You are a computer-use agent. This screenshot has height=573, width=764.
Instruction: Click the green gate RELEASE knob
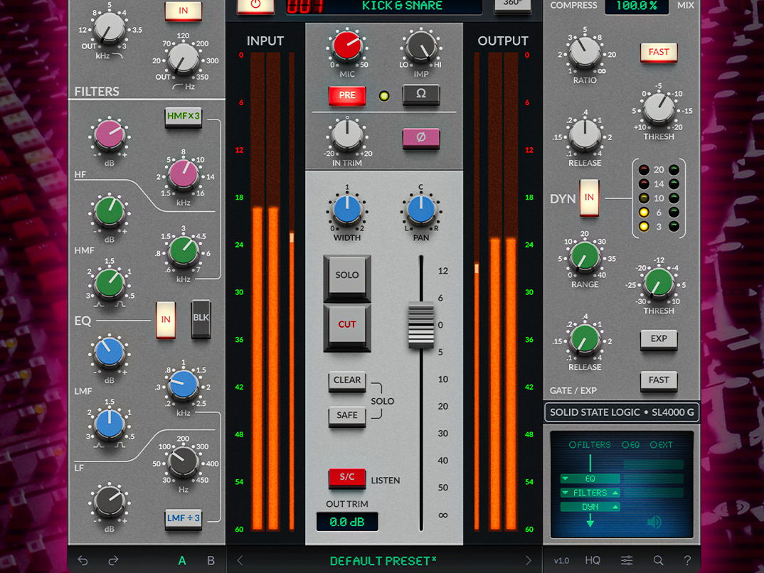[x=585, y=339]
